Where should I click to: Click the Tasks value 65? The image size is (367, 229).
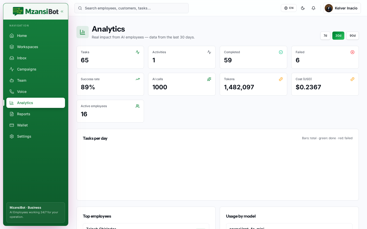click(x=85, y=60)
